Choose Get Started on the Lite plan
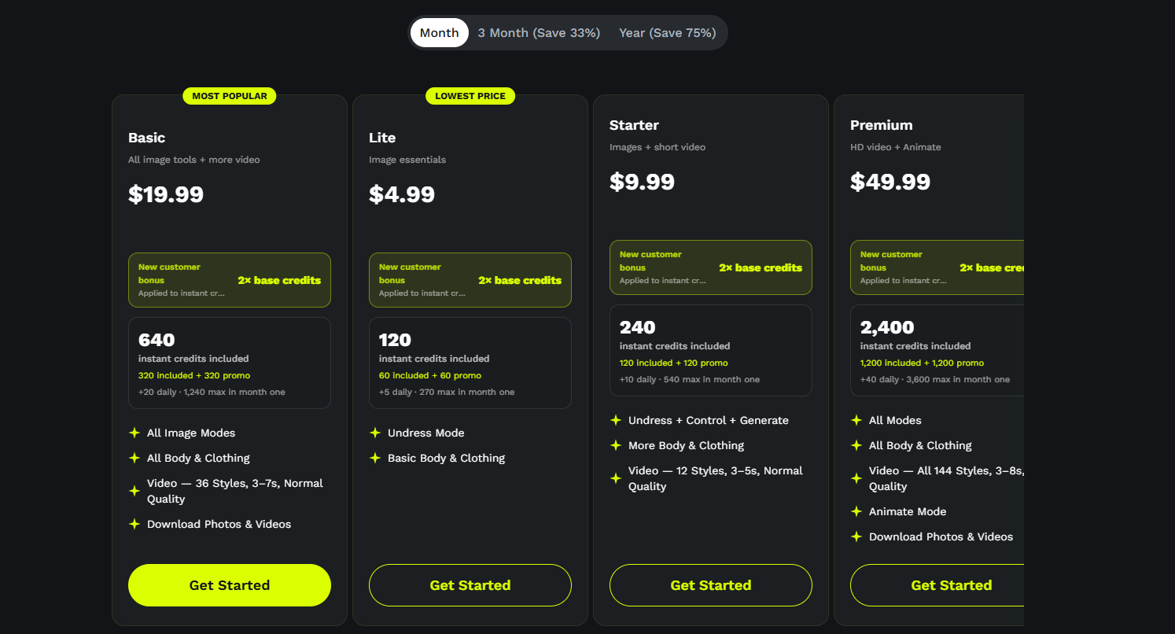 coord(470,585)
